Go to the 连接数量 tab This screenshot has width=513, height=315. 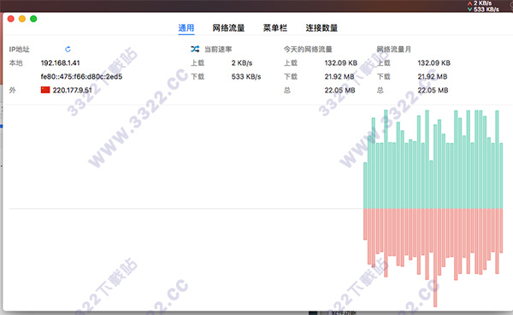pyautogui.click(x=321, y=28)
